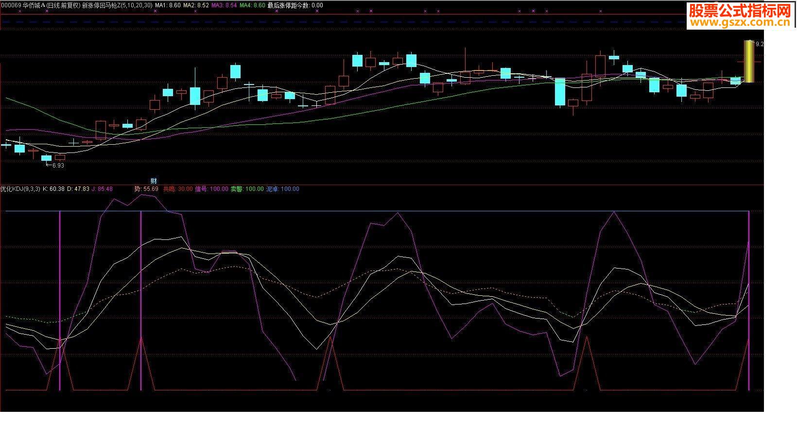Click the stock name 000069 华侨城A
The width and height of the screenshot is (797, 423).
(23, 5)
